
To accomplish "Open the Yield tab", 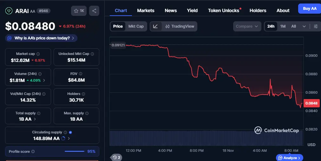I will (192, 11).
